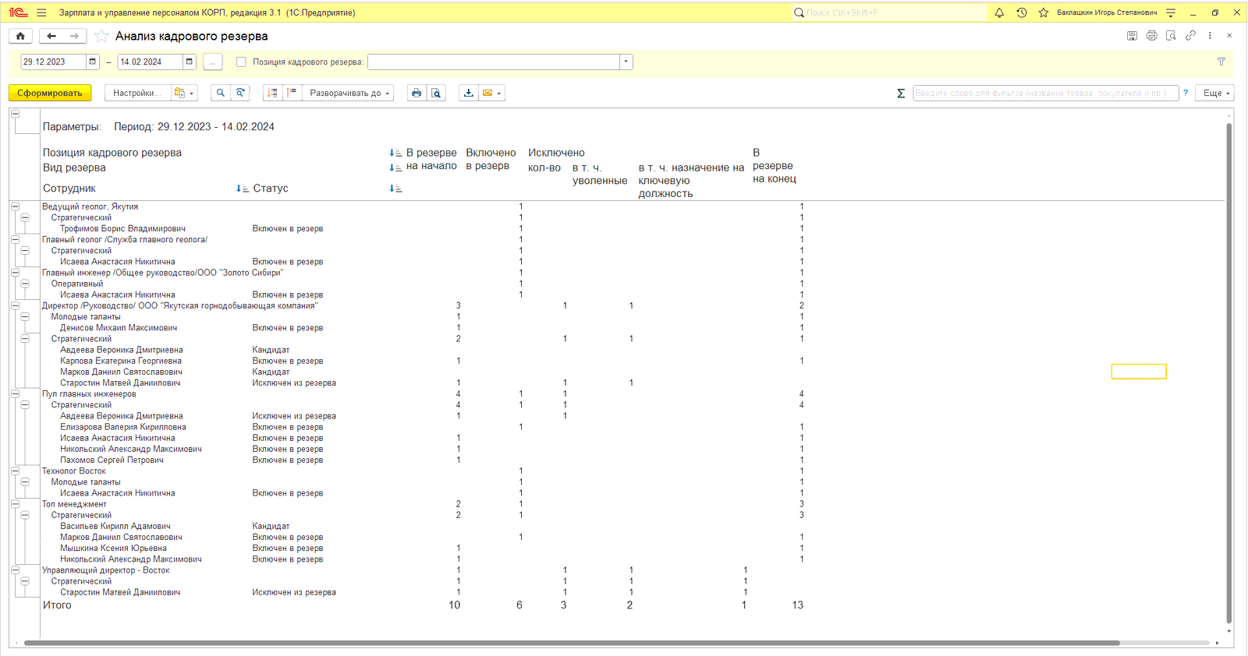Save report to file icon
This screenshot has width=1248, height=656.
(x=468, y=93)
